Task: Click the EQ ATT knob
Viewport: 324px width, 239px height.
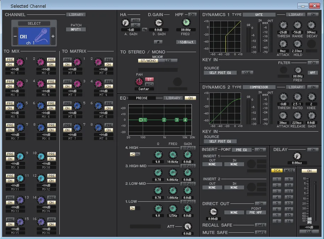Action: 187,226
